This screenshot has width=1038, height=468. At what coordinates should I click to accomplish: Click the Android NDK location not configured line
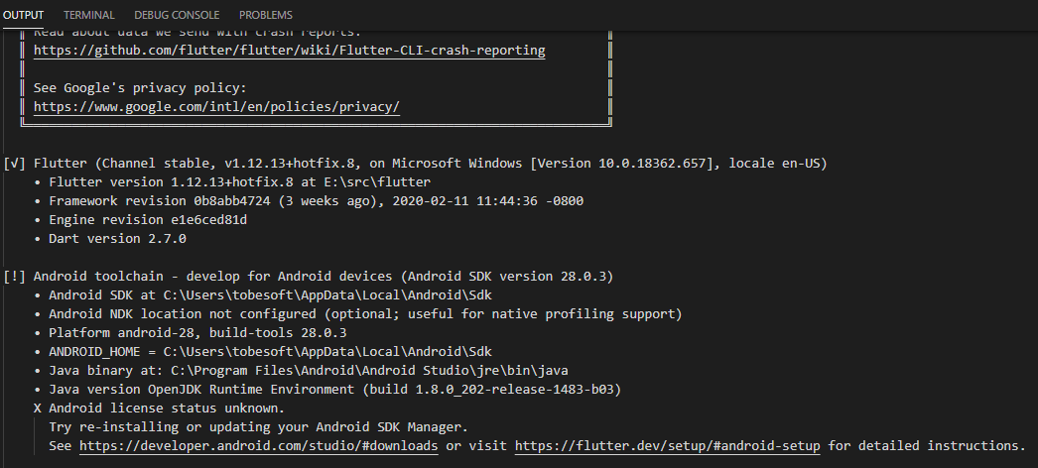point(358,314)
